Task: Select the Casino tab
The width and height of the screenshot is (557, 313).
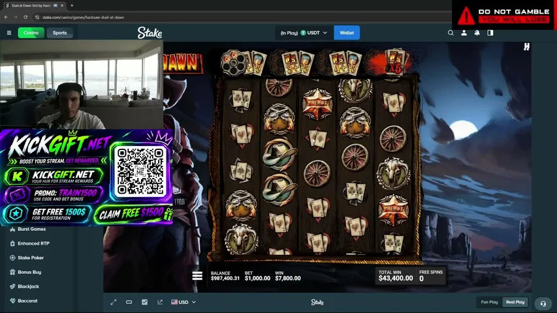Action: pyautogui.click(x=31, y=33)
